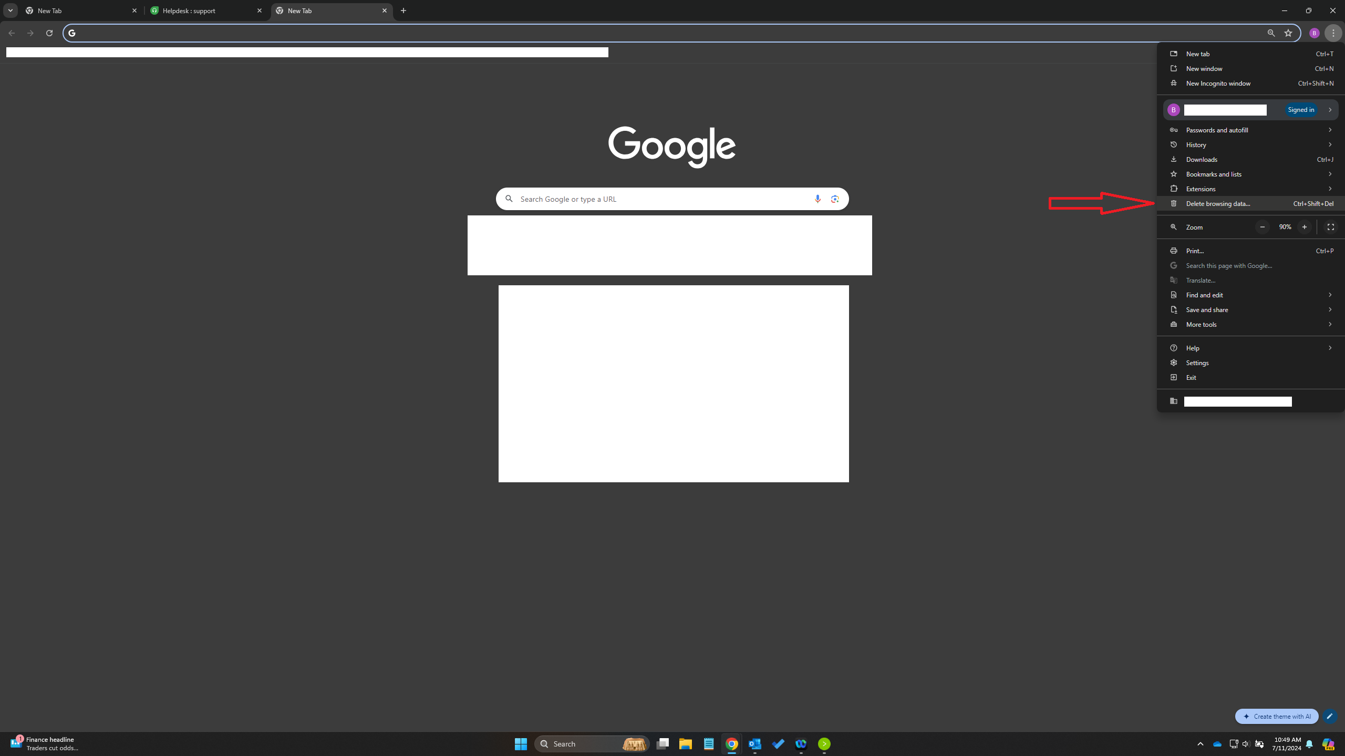1345x756 pixels.
Task: Enter fullscreen mode from Zoom row
Action: point(1330,227)
